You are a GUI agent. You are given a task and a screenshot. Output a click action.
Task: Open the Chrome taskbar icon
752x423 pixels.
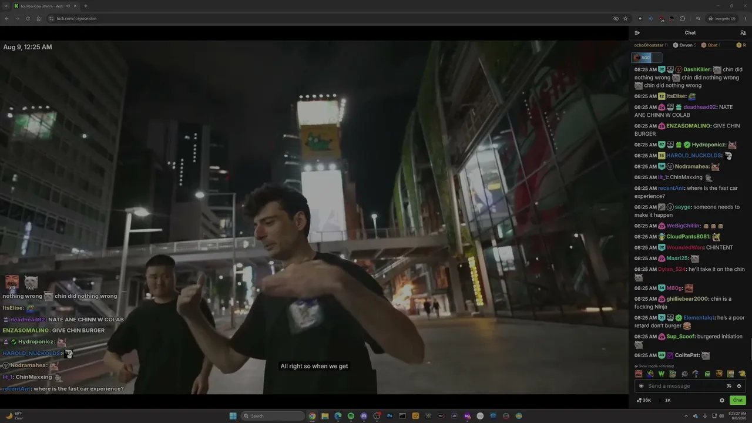(x=312, y=416)
